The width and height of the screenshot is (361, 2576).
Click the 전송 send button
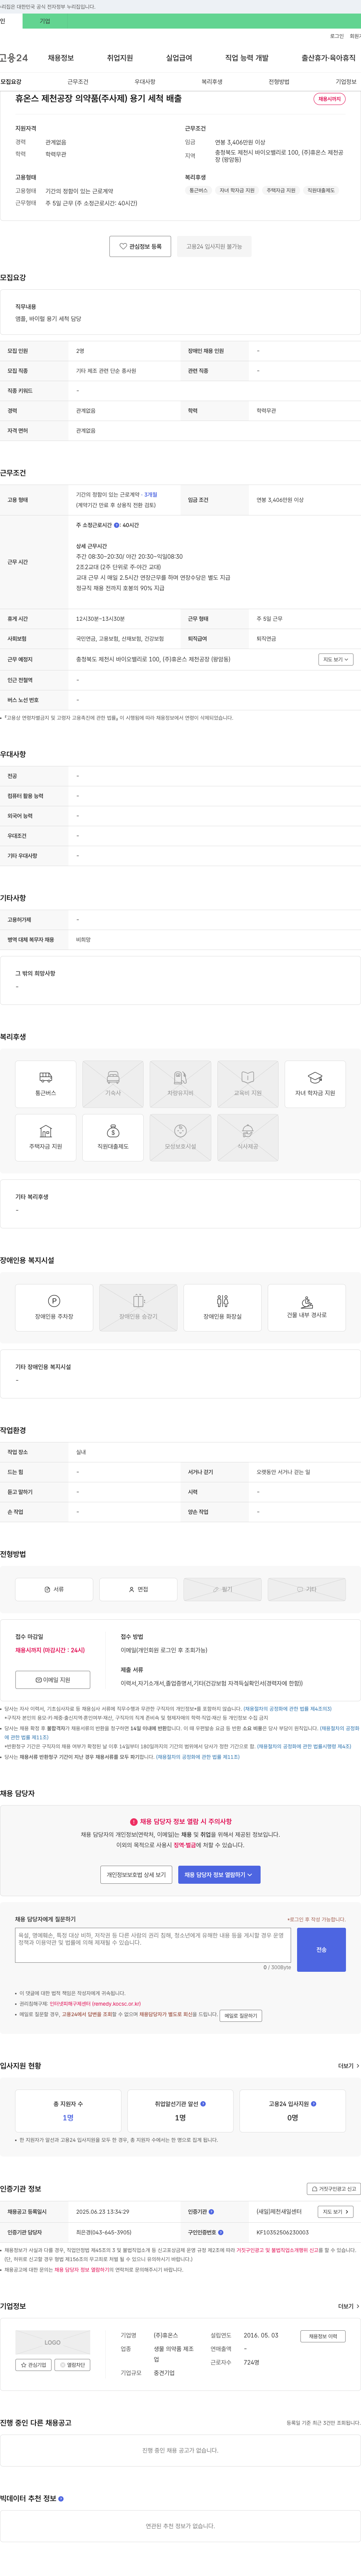pos(321,1950)
